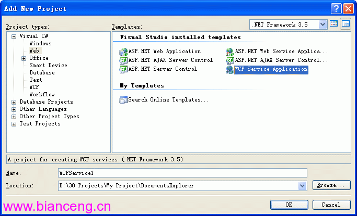Switch templates to large icons view
357x216 pixels.
334,23
